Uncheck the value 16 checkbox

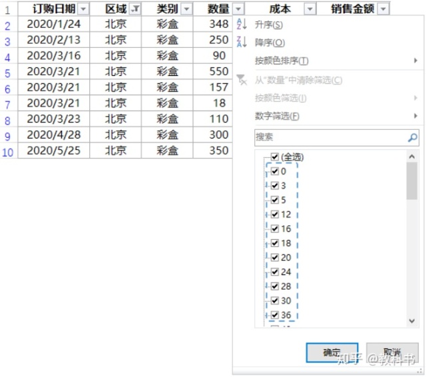(275, 229)
